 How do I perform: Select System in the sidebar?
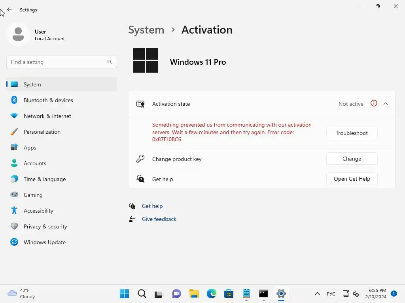[62, 84]
